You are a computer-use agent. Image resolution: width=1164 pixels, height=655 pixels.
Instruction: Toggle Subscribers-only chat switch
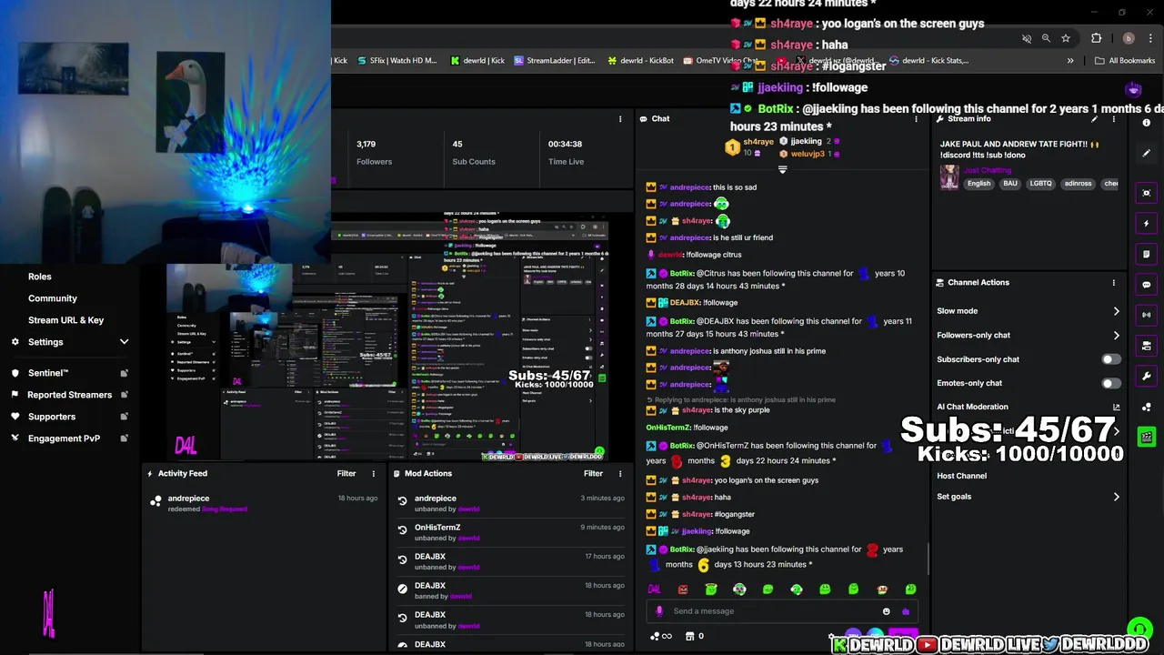[x=1111, y=359]
